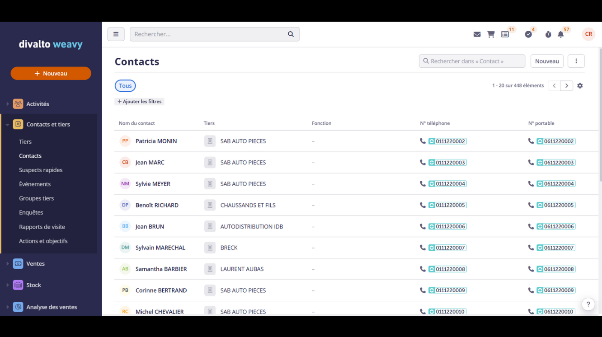Open the tasks checkmark icon with 4 badge
602x337 pixels.
click(528, 34)
